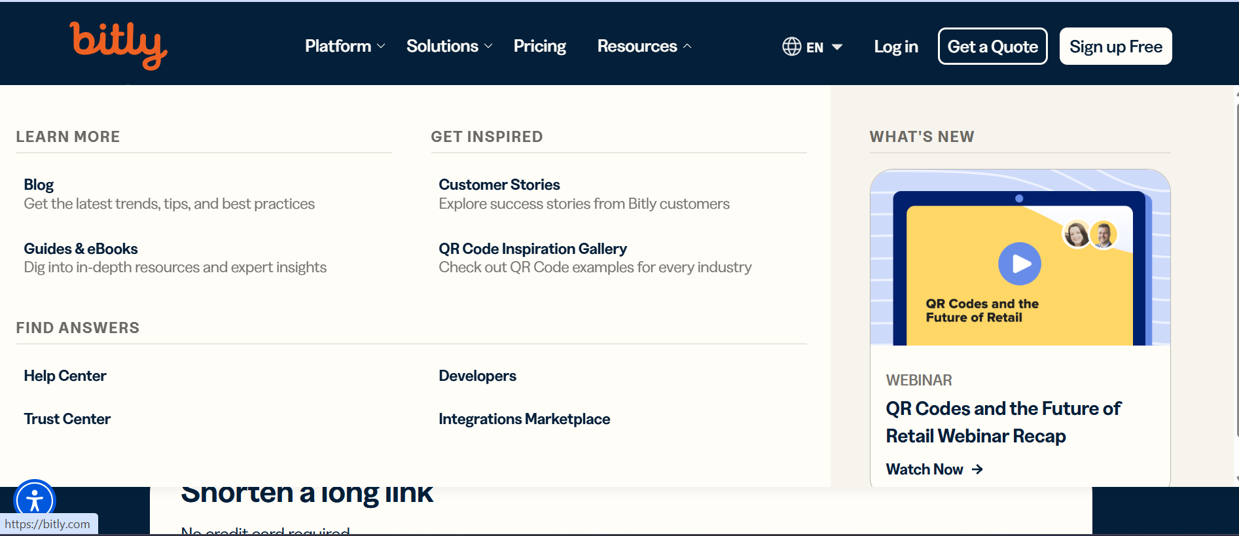
Task: Click the Resources nav item
Action: (x=644, y=46)
